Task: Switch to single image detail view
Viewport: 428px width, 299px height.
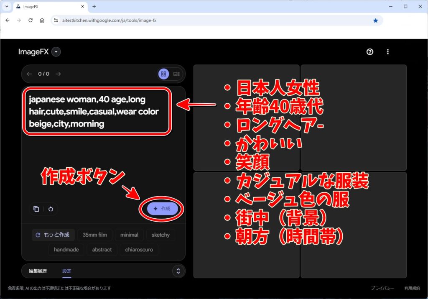Action: (176, 74)
